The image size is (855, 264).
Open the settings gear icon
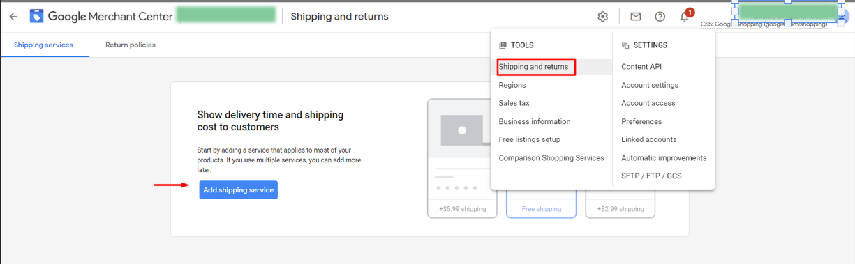coord(603,17)
